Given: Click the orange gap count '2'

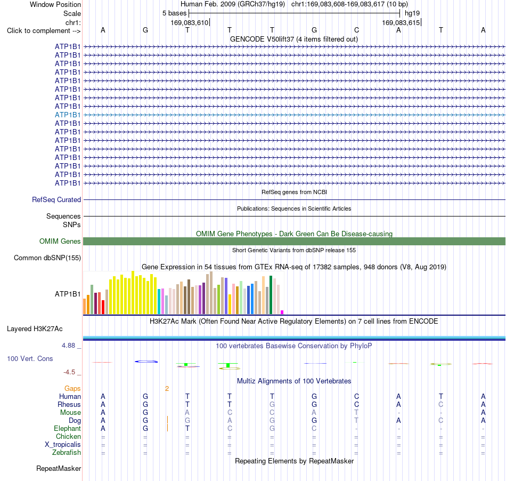Looking at the screenshot, I should [x=167, y=388].
